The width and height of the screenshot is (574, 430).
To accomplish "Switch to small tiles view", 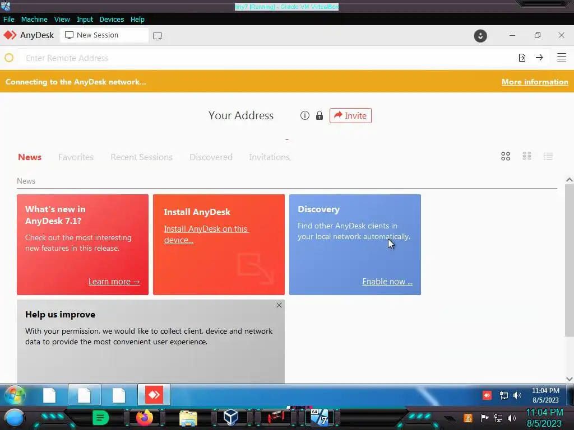I will [527, 157].
